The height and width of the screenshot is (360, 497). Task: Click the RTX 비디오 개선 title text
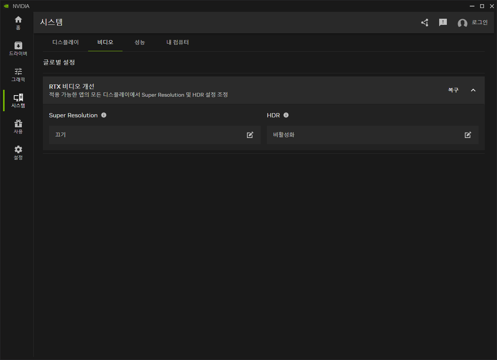(72, 86)
